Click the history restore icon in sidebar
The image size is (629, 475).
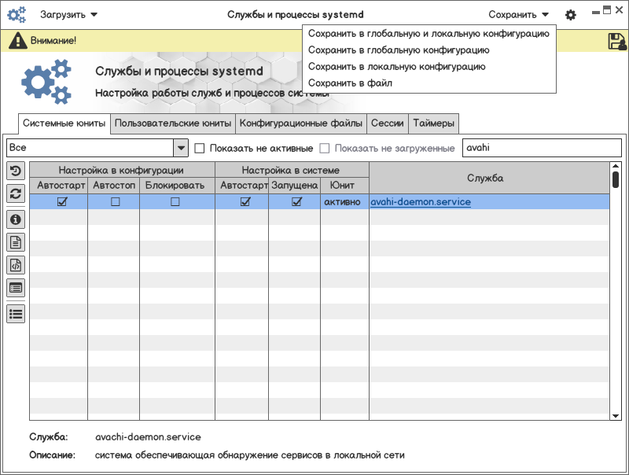coord(16,171)
